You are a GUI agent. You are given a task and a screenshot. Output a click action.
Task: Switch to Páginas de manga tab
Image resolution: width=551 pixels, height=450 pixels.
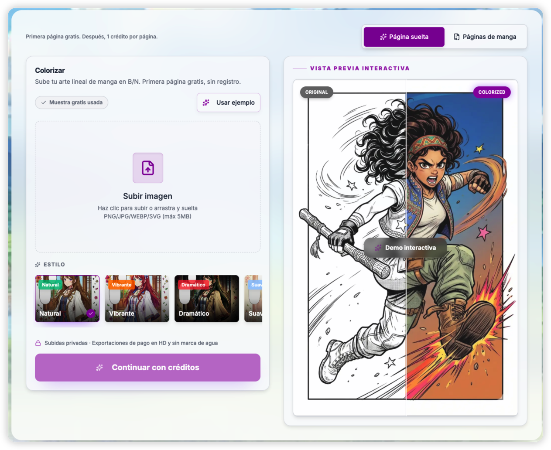click(x=485, y=37)
